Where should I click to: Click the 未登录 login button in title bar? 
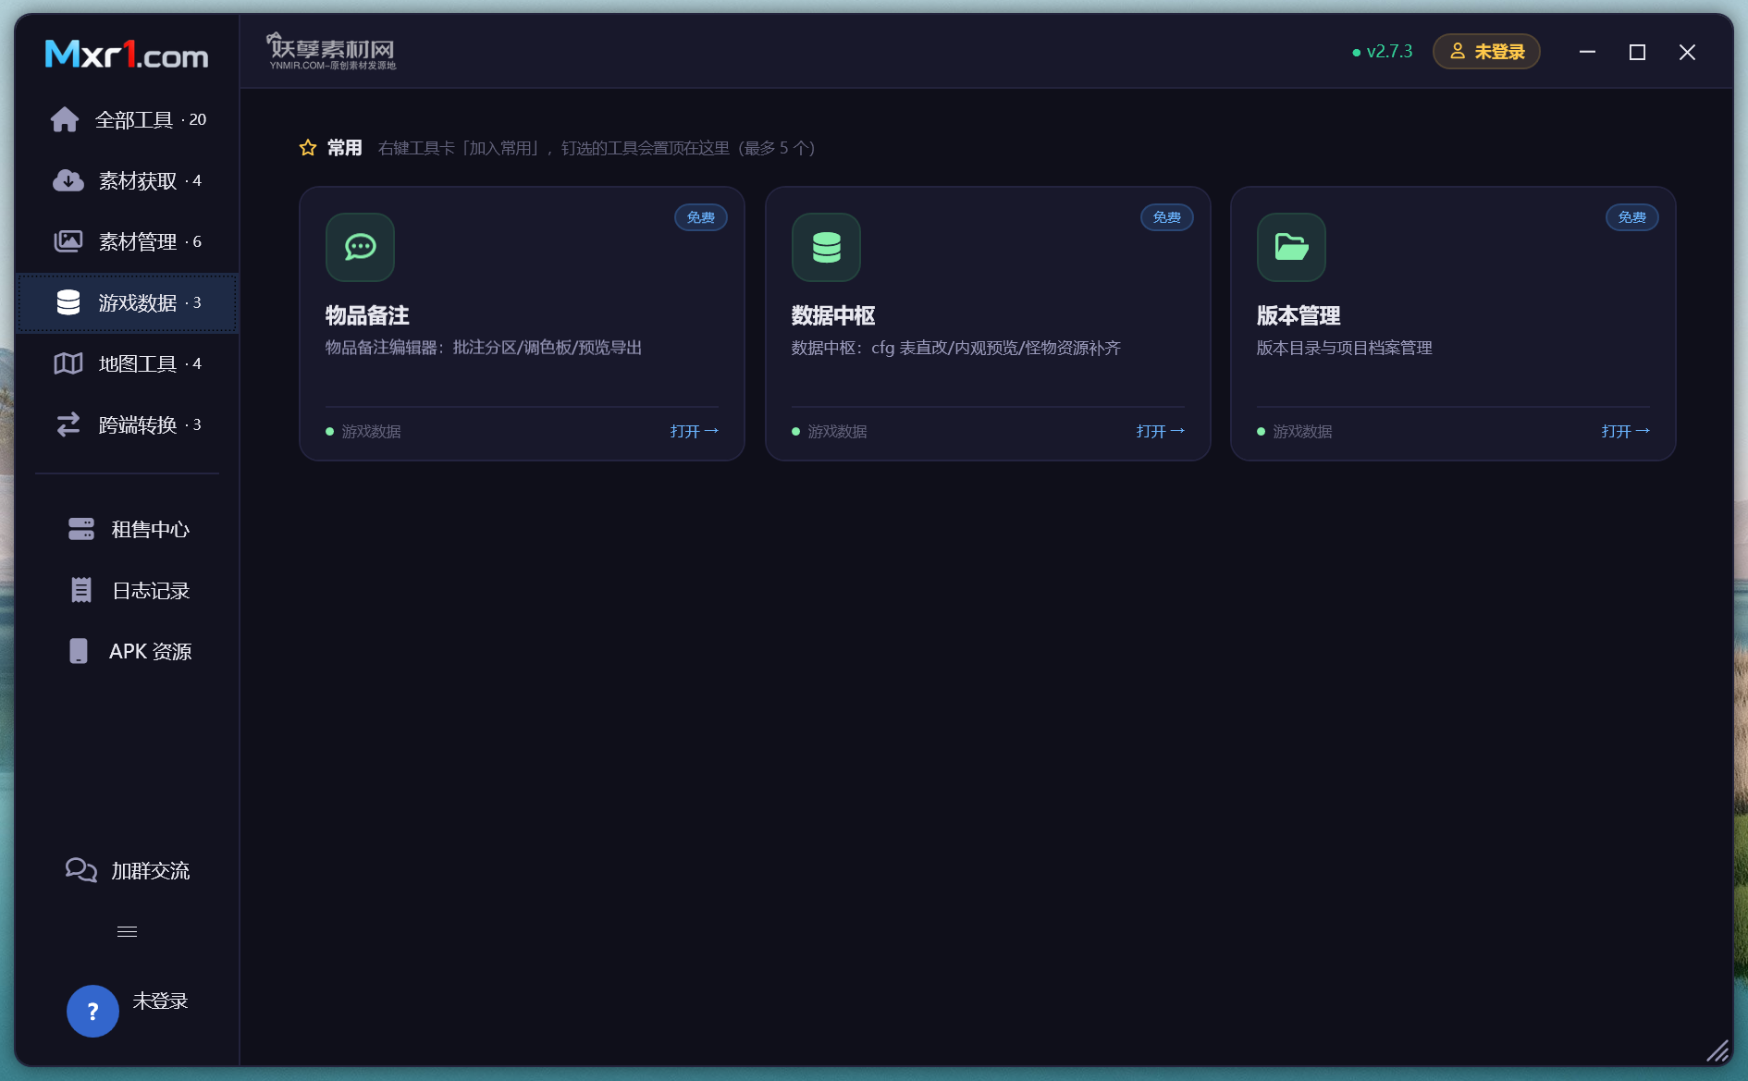pyautogui.click(x=1486, y=52)
